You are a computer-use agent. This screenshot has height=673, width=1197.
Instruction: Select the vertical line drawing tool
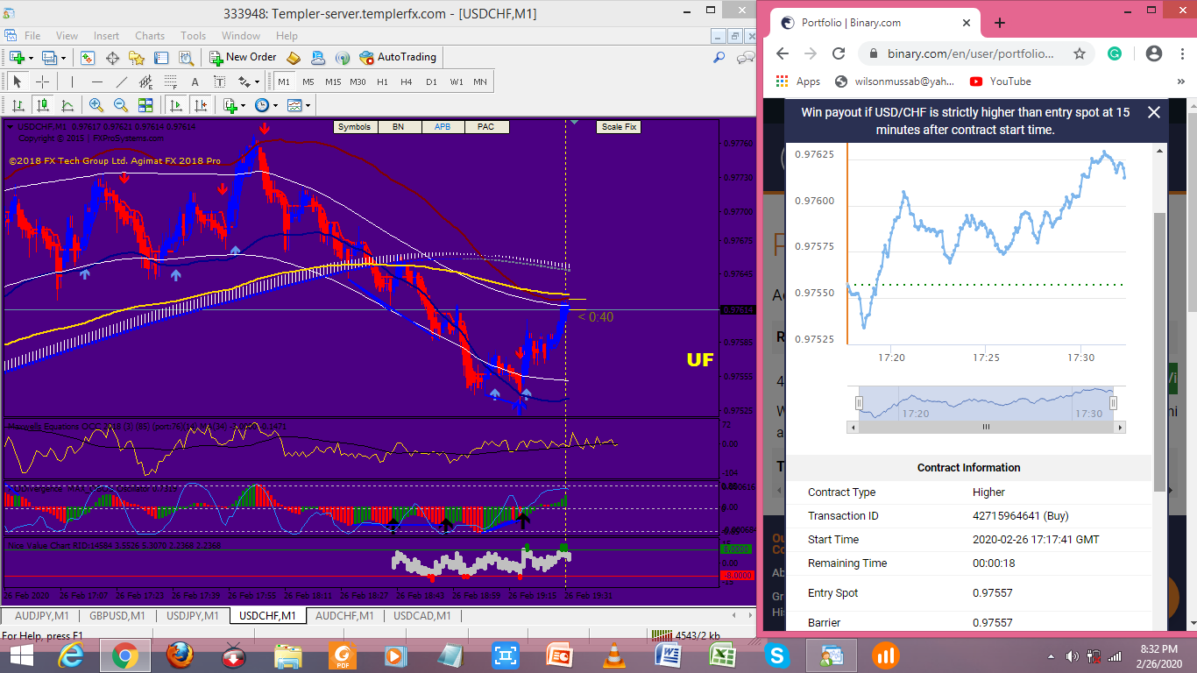tap(73, 82)
